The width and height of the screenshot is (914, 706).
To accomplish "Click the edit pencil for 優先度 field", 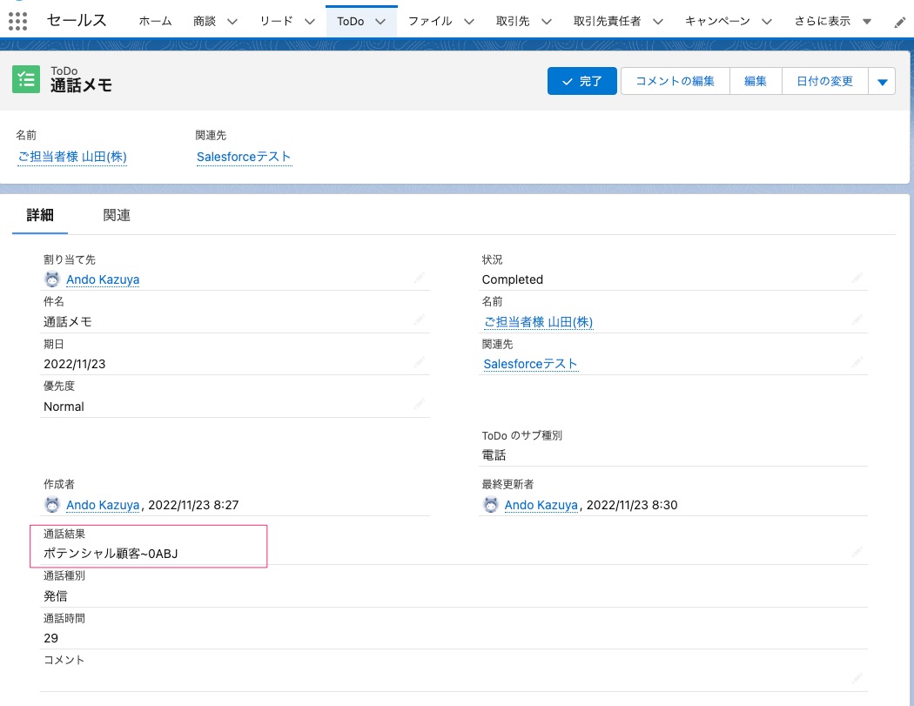I will click(x=419, y=405).
